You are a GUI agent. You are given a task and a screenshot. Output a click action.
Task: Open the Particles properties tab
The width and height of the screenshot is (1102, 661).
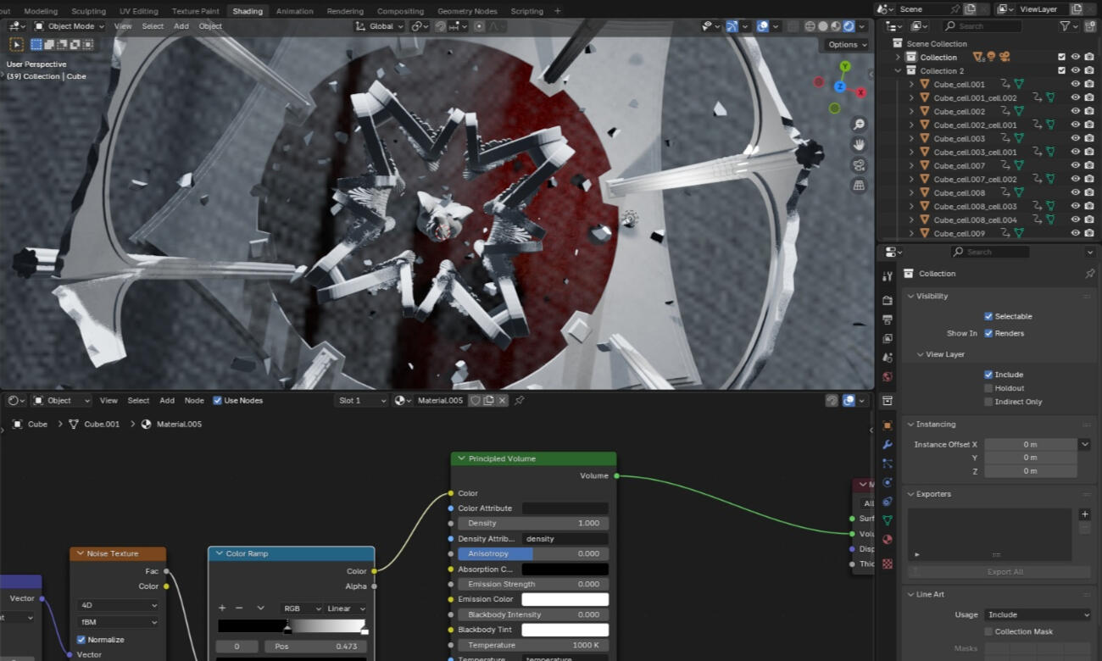[888, 464]
